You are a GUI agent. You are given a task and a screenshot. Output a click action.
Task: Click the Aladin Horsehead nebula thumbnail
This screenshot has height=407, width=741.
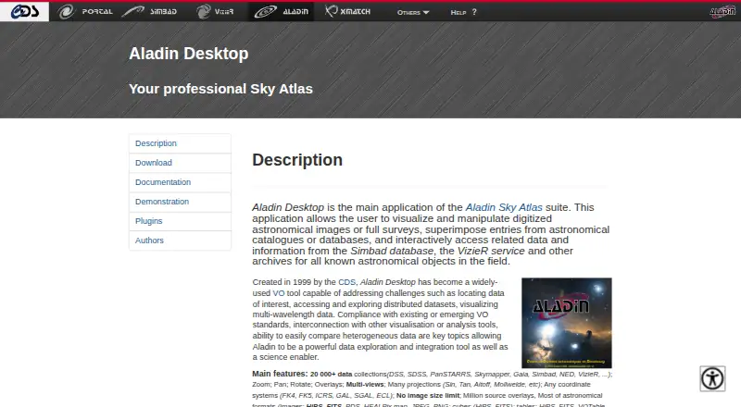point(567,323)
